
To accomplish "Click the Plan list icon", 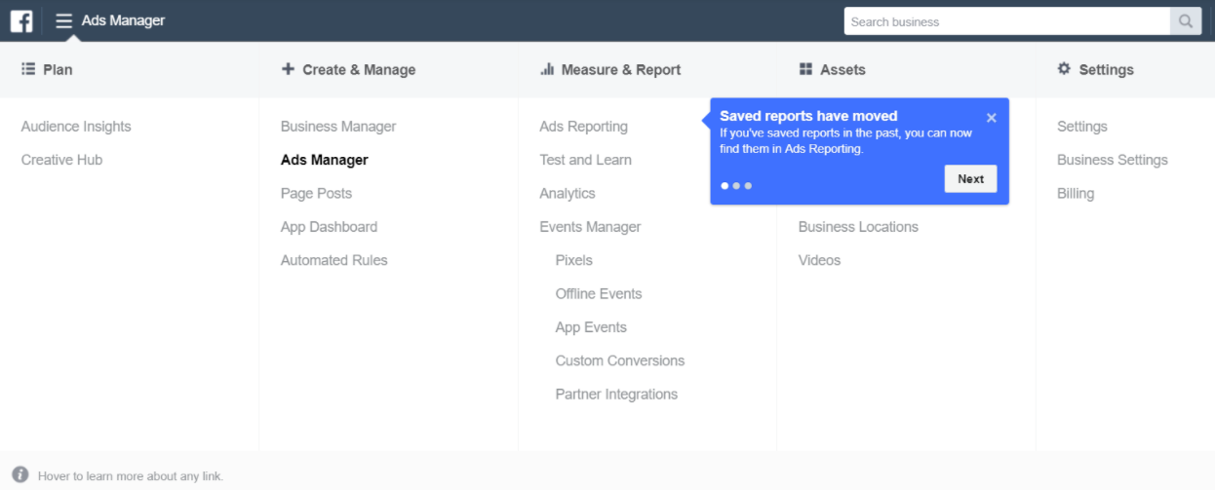I will coord(28,69).
